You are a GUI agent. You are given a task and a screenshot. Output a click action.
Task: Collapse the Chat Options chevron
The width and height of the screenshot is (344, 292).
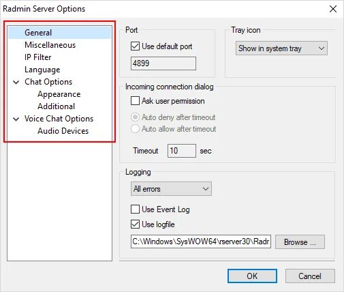[x=16, y=82]
